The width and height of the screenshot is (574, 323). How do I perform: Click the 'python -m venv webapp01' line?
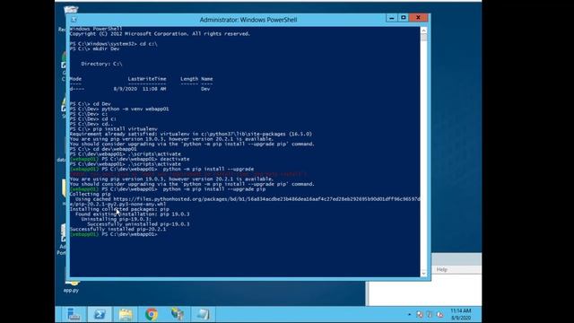tap(119, 109)
